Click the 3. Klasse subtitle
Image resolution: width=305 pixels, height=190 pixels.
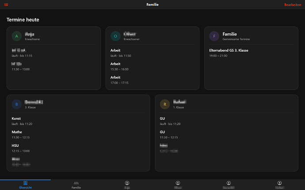coord(30,107)
